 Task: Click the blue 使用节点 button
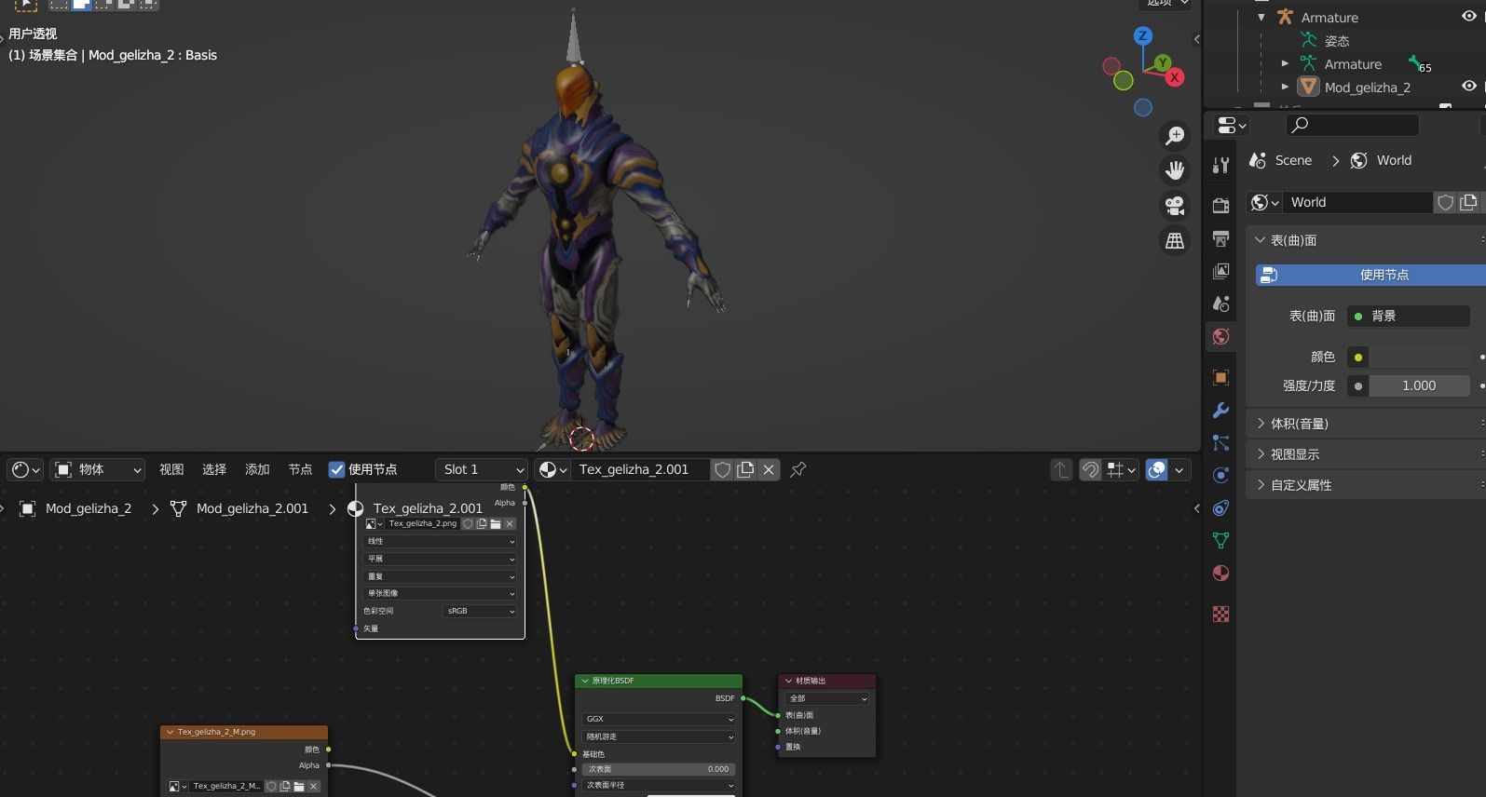(x=1371, y=275)
